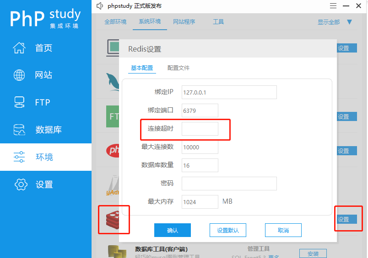Viewport: 368px width, 258px height.
Task: Click the 设置 button beside FTP row
Action: point(347,116)
